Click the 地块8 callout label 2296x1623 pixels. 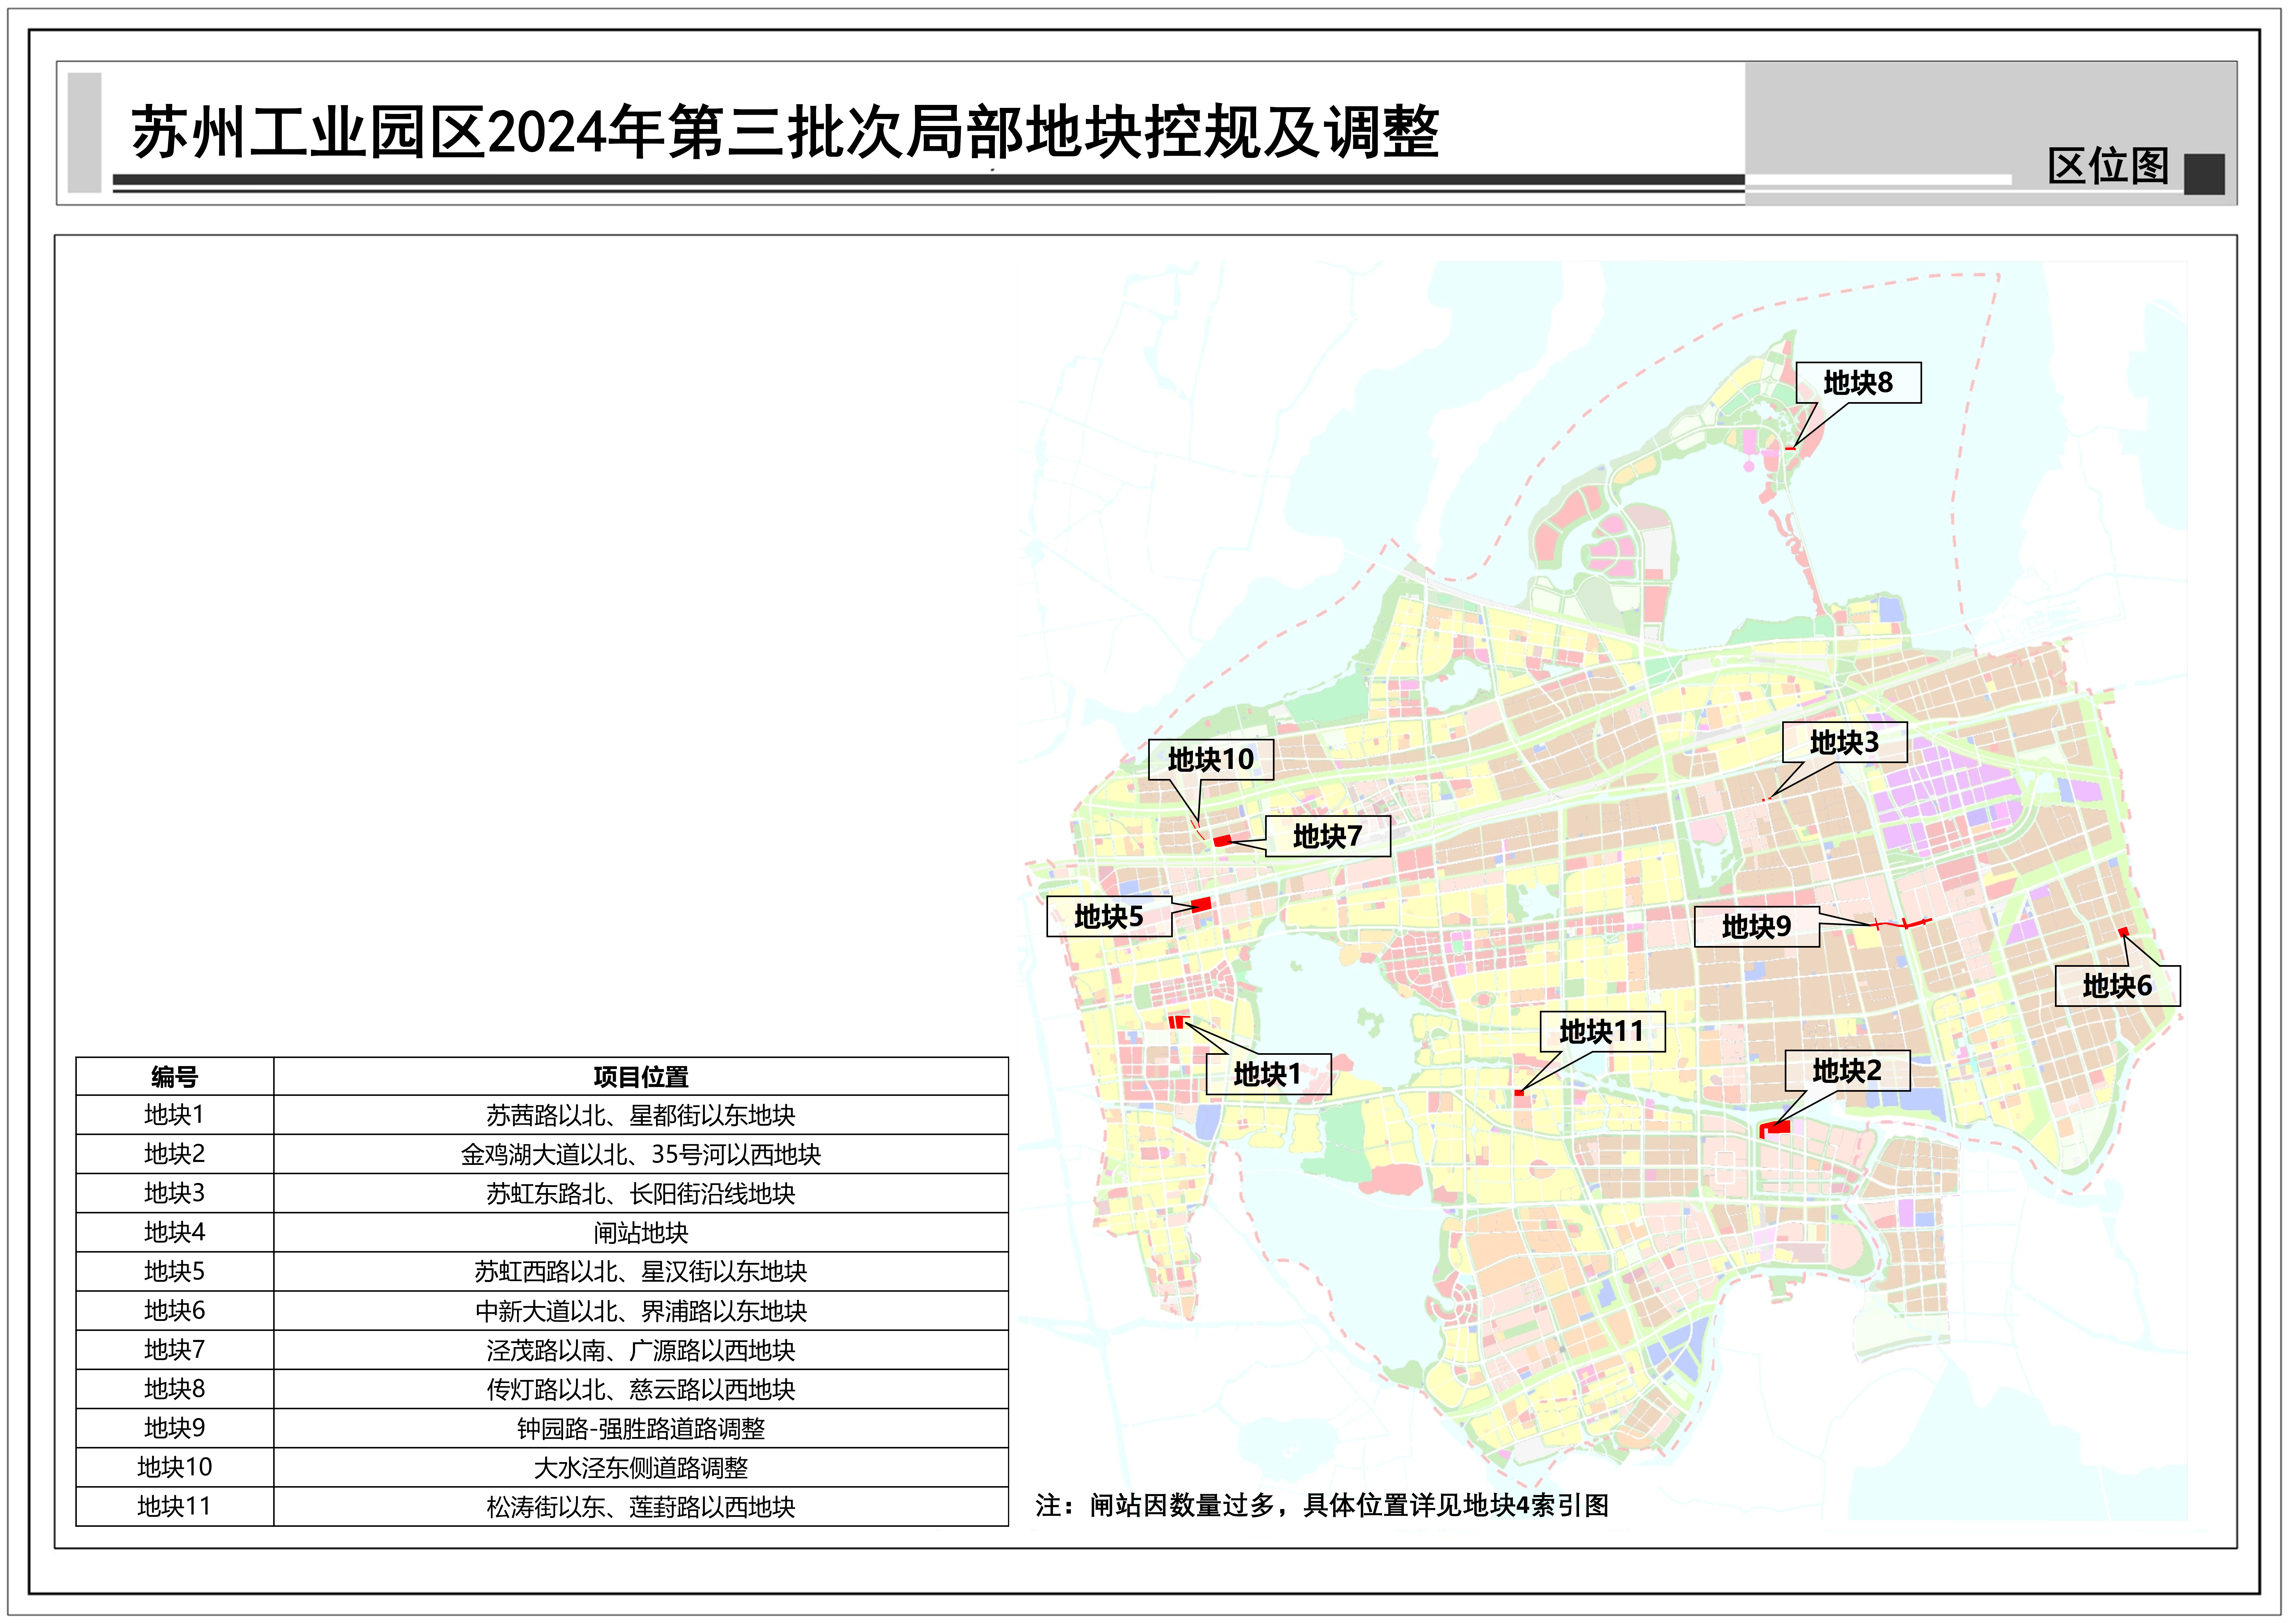point(1858,383)
